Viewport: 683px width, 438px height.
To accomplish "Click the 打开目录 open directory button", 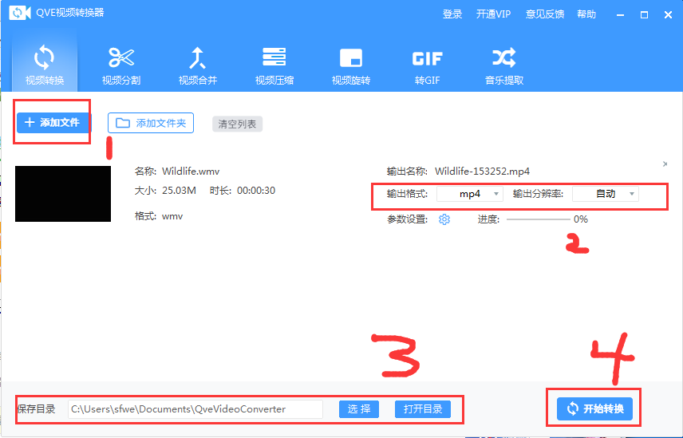I will click(423, 409).
